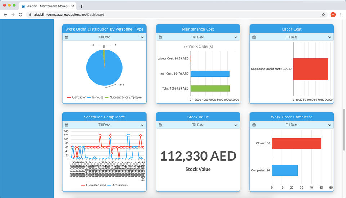Bookmark this page with the star icon

323,14
